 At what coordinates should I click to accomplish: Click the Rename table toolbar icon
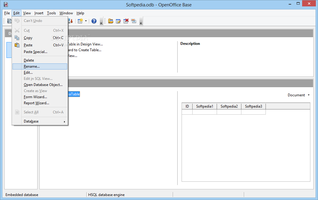(134, 21)
